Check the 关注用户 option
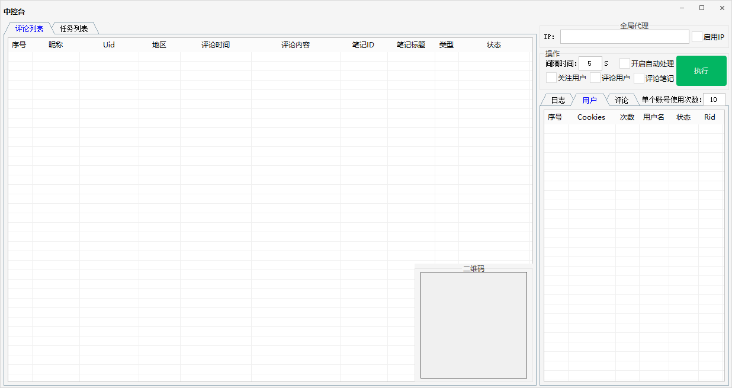The width and height of the screenshot is (732, 388). pos(551,78)
